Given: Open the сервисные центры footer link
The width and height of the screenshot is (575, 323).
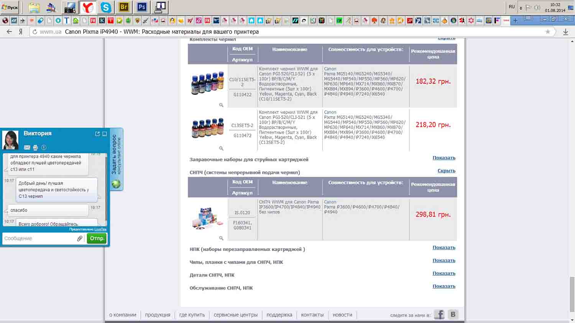Looking at the screenshot, I should click(236, 315).
